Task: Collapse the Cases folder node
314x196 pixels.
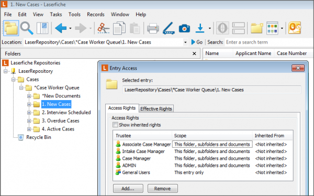Action: tap(14, 80)
